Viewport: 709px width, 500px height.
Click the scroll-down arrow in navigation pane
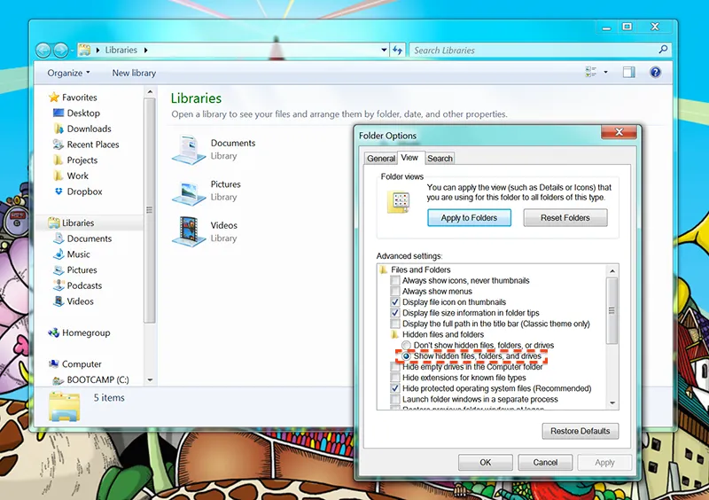[150, 380]
